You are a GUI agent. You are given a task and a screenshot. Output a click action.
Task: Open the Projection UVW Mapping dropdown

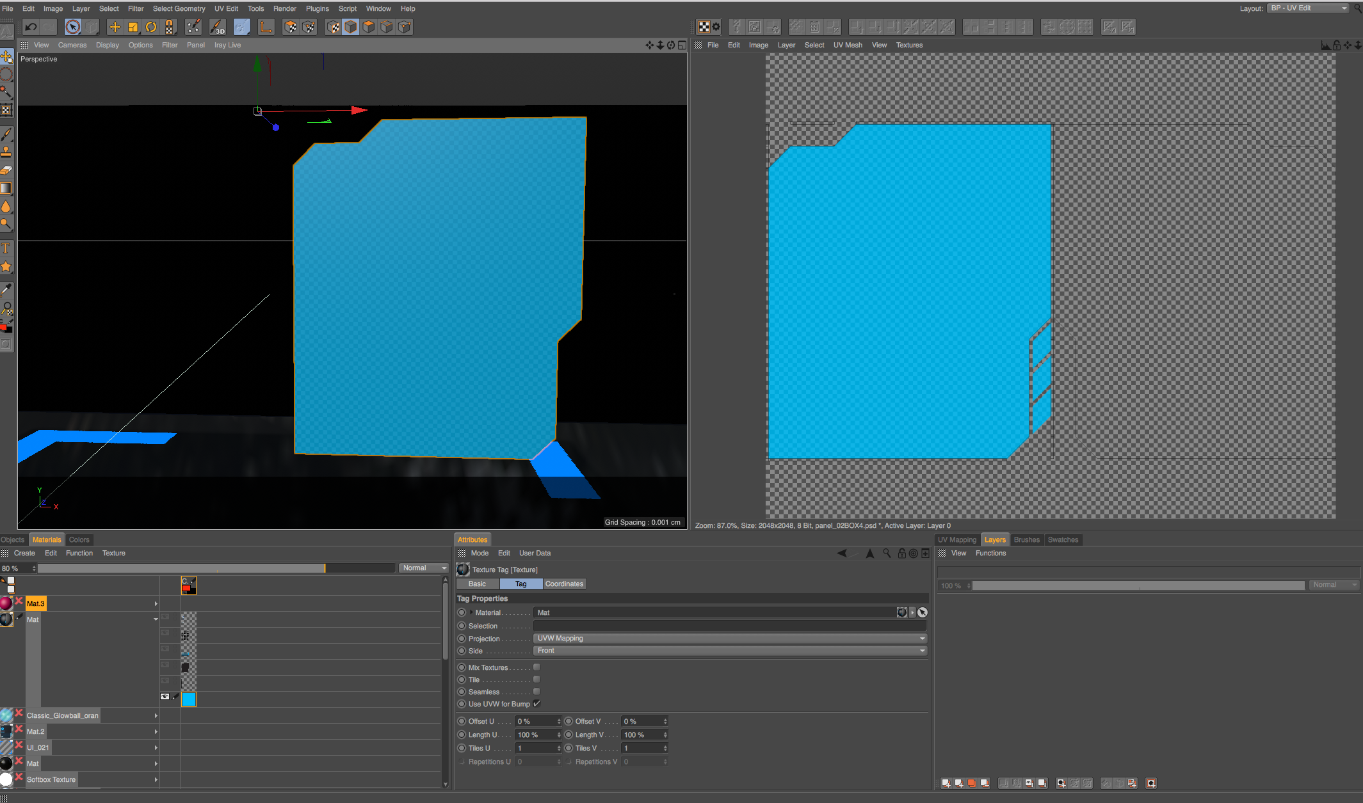click(x=730, y=639)
